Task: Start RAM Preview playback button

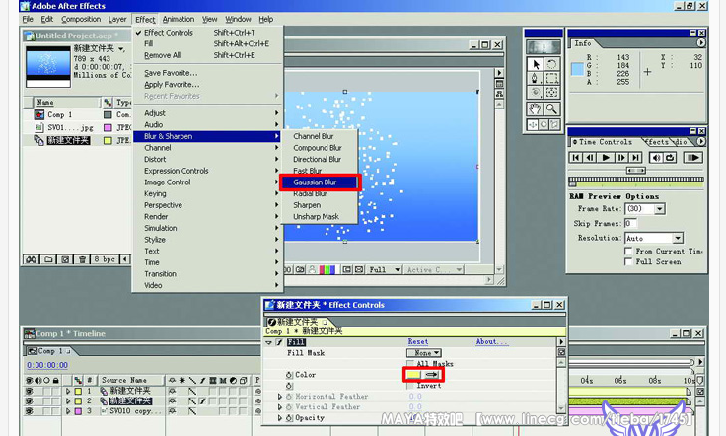Action: tap(693, 158)
